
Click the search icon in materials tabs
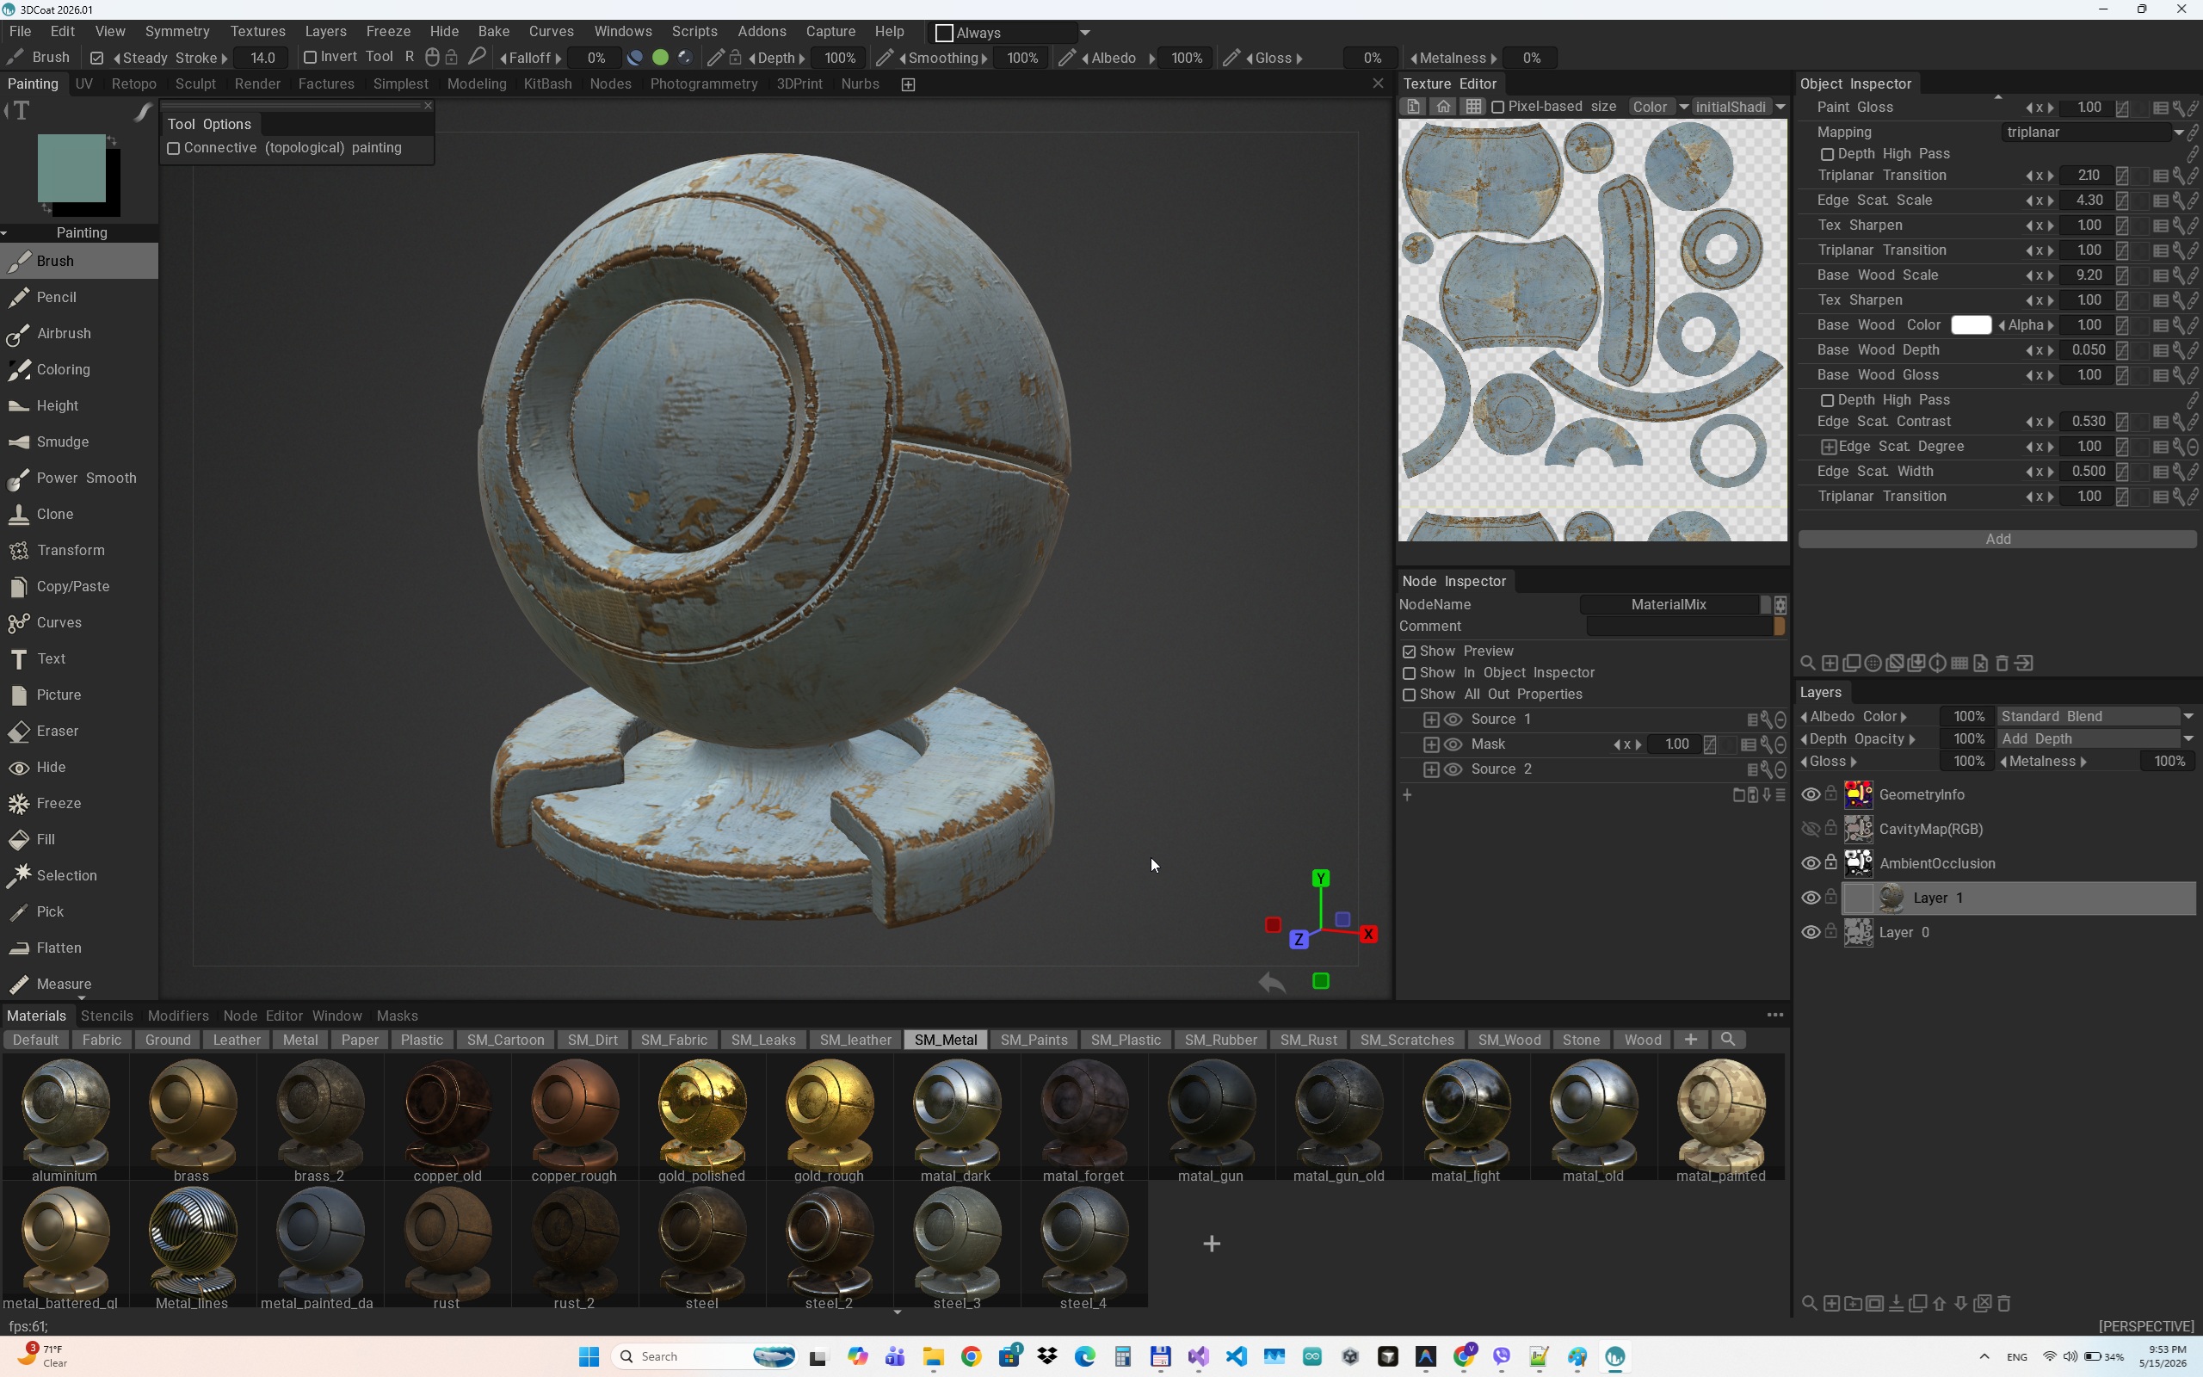(x=1728, y=1039)
